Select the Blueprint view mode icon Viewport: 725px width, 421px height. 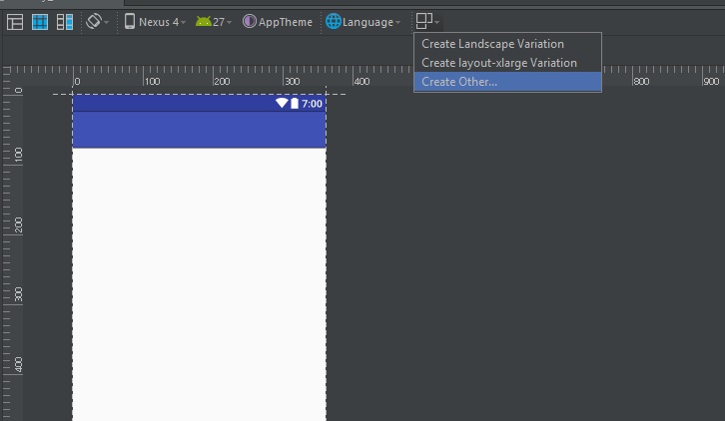(40, 22)
